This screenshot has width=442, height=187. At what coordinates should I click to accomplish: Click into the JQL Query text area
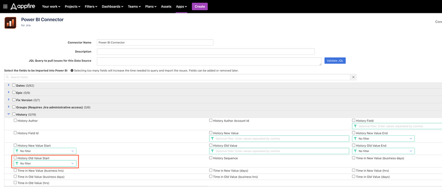(209, 61)
